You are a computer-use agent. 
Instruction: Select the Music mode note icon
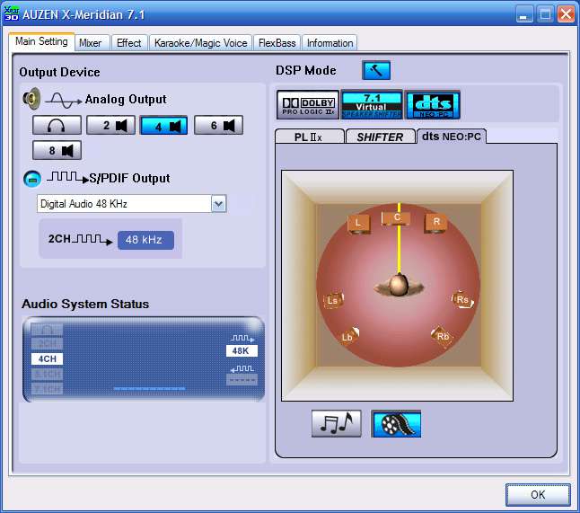[336, 424]
